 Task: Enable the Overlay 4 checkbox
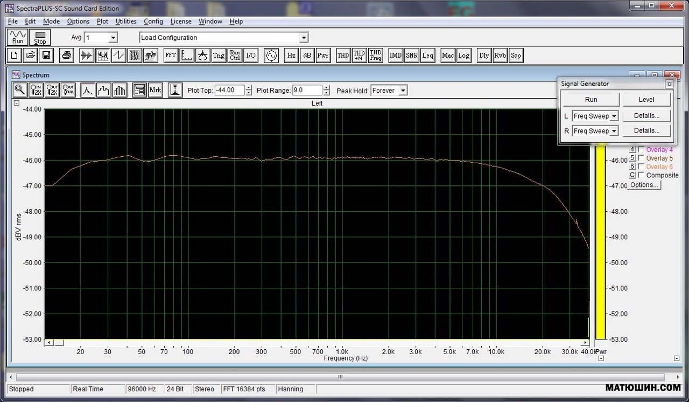pyautogui.click(x=641, y=150)
